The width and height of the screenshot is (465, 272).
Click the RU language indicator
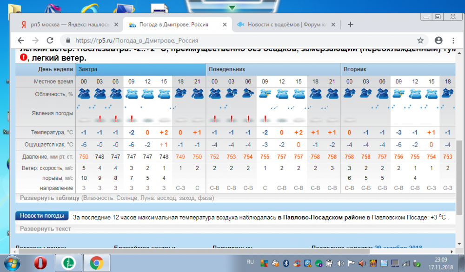250,262
